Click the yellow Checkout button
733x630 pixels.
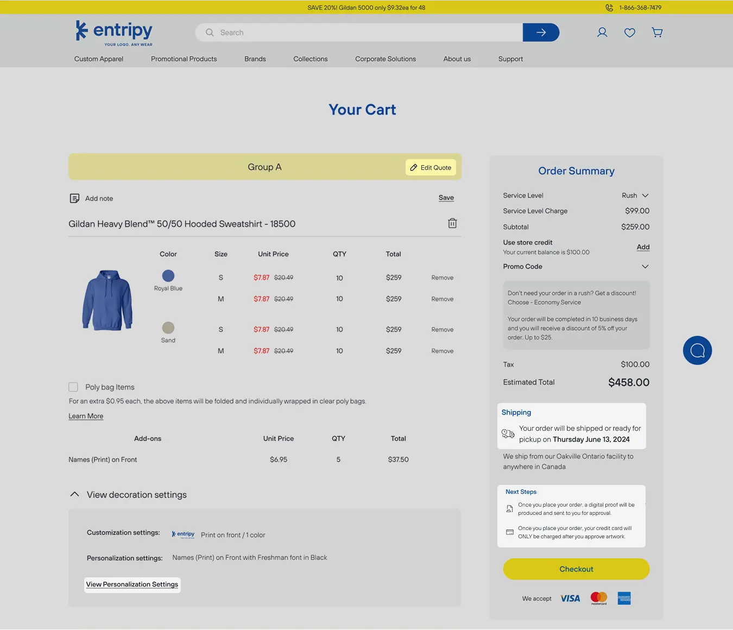[576, 569]
